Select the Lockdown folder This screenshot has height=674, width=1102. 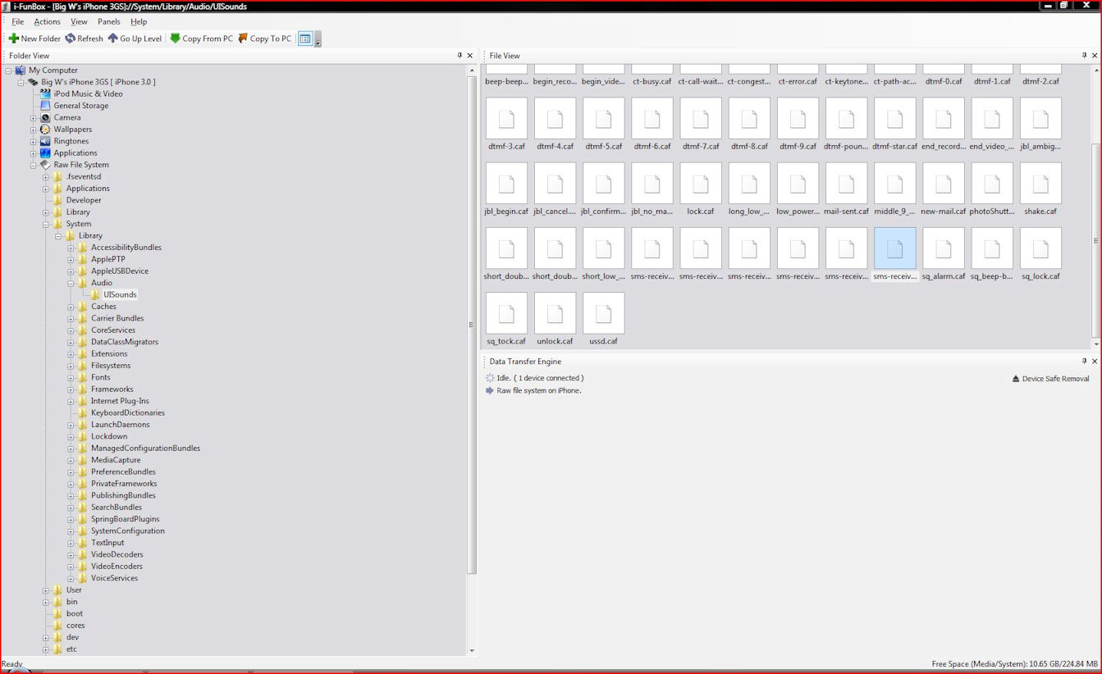[x=109, y=437]
